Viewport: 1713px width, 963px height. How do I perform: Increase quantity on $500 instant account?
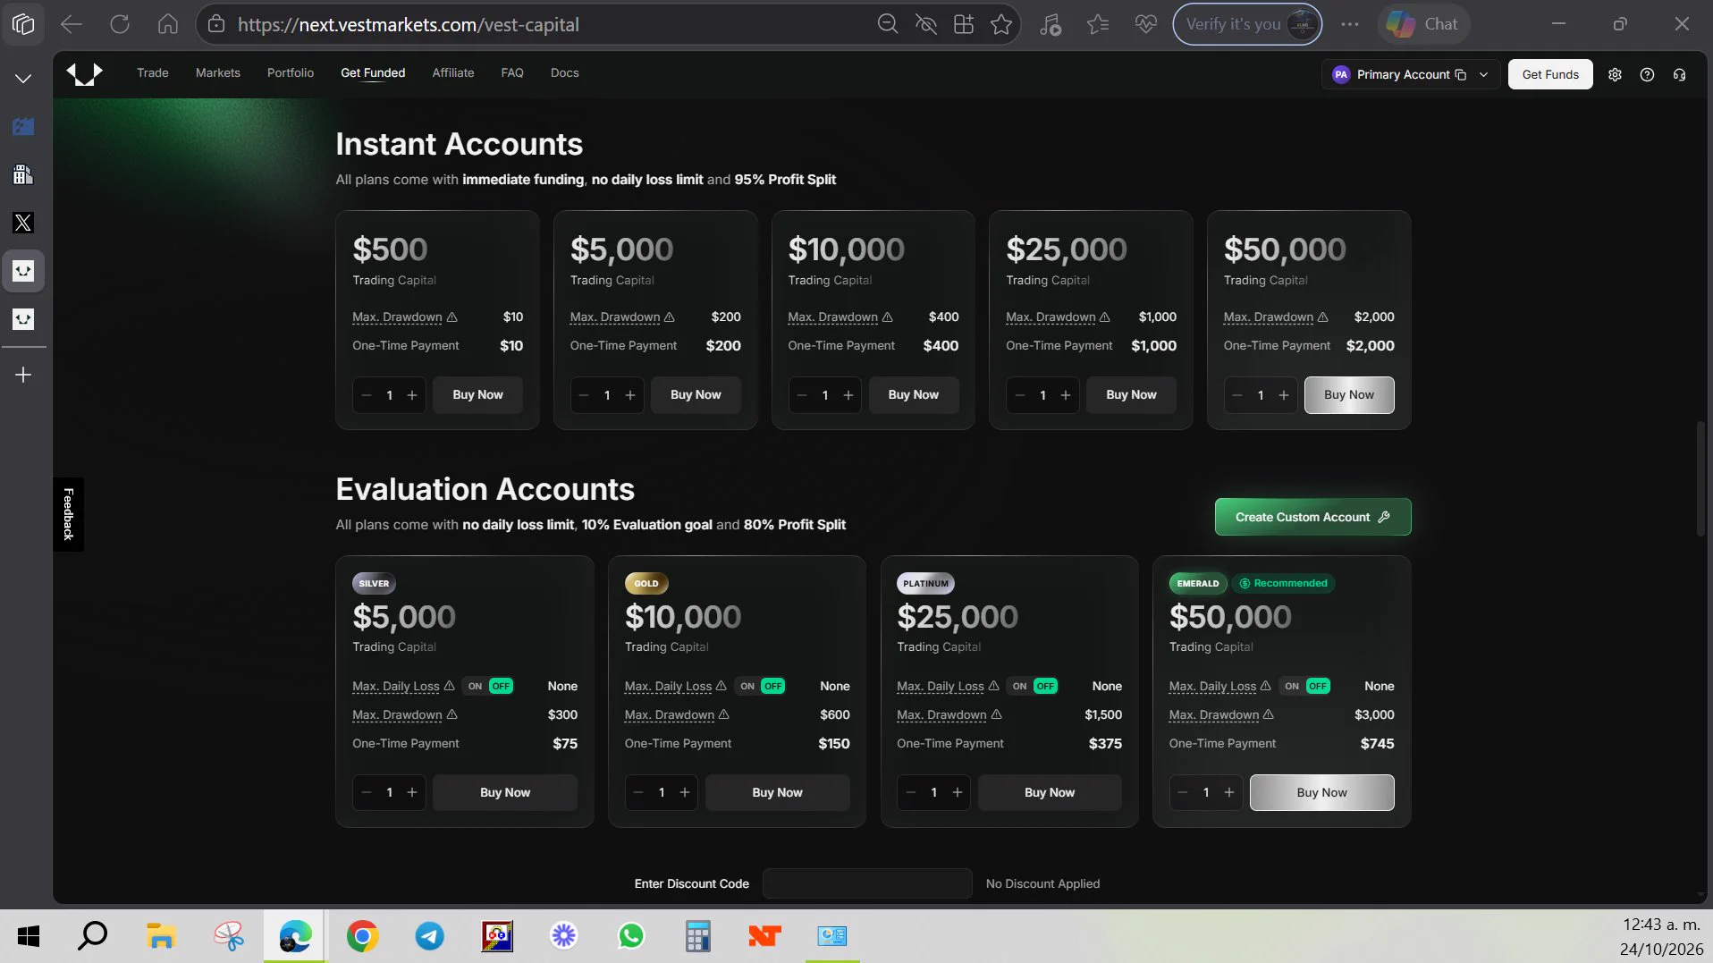coord(412,395)
